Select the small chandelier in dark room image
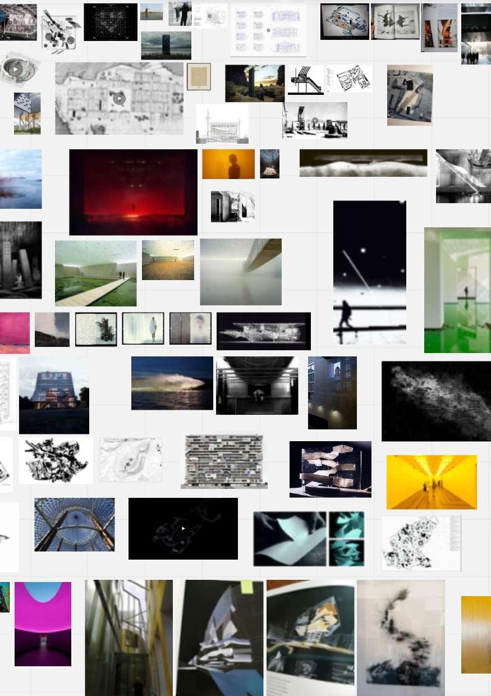The image size is (491, 696). pos(269,164)
